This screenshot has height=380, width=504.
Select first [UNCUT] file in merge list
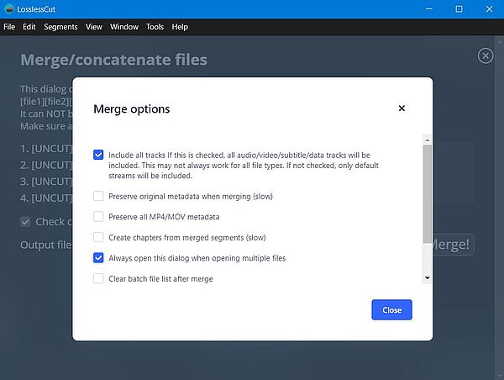pos(46,149)
